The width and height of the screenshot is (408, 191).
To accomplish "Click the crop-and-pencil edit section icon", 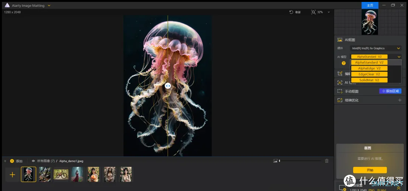I will (340, 74).
